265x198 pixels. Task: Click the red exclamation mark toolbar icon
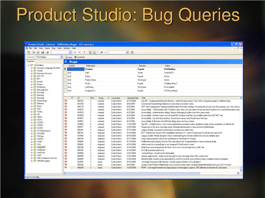click(84, 52)
